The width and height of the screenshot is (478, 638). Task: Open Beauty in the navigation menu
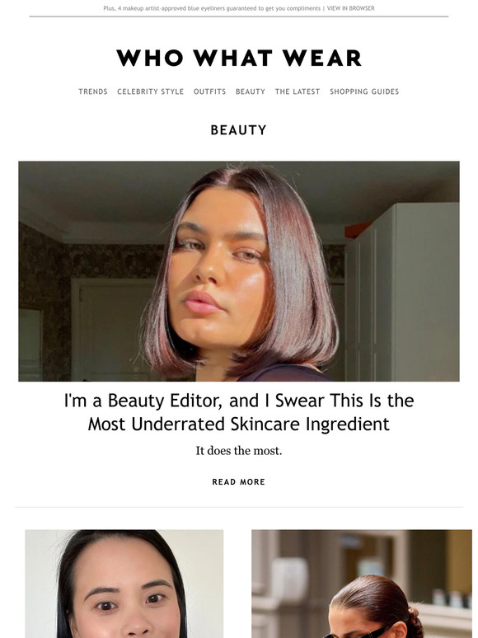251,91
